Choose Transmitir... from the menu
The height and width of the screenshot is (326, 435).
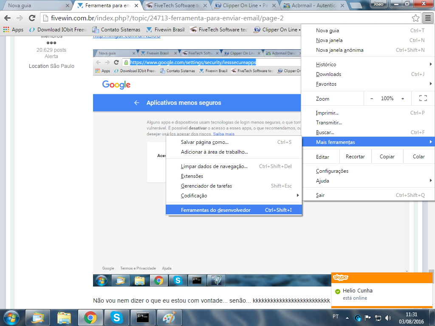(368, 123)
